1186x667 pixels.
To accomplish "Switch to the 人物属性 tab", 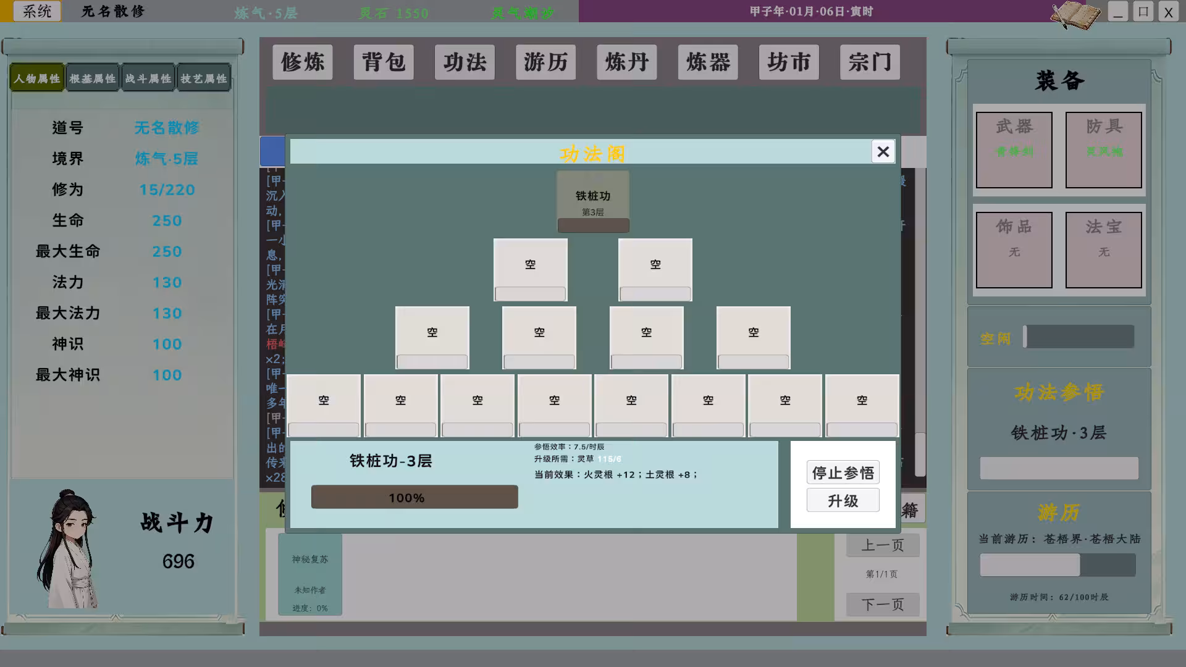I will 37,78.
